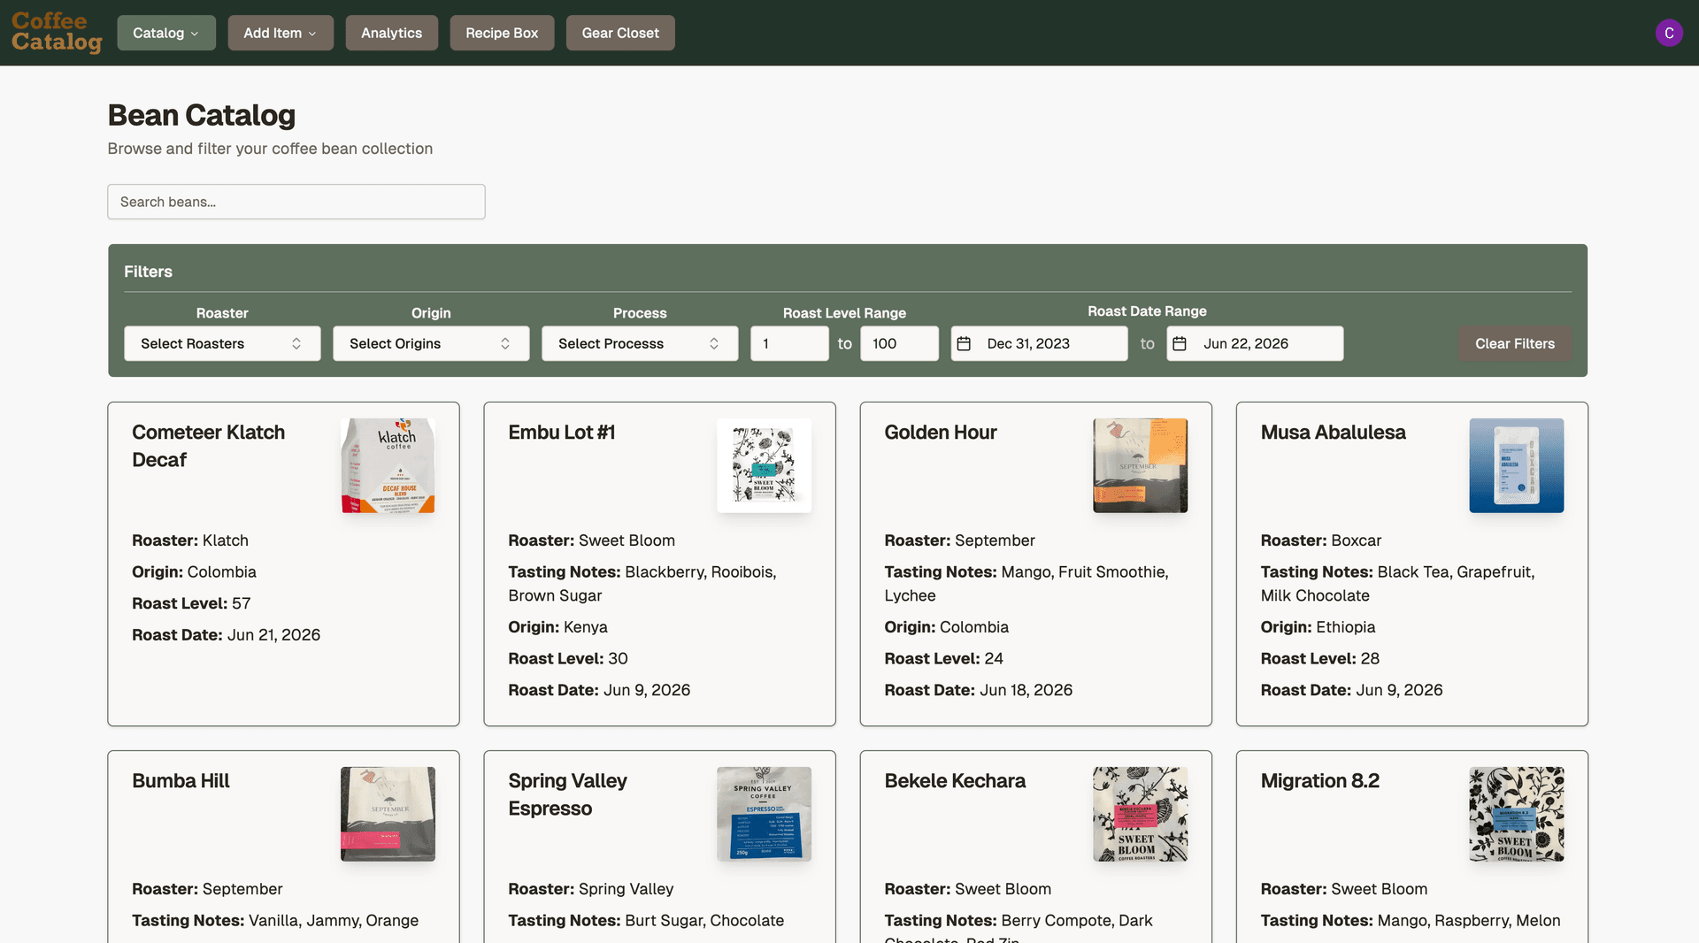Image resolution: width=1699 pixels, height=943 pixels.
Task: Click the start date calendar icon
Action: click(x=964, y=343)
